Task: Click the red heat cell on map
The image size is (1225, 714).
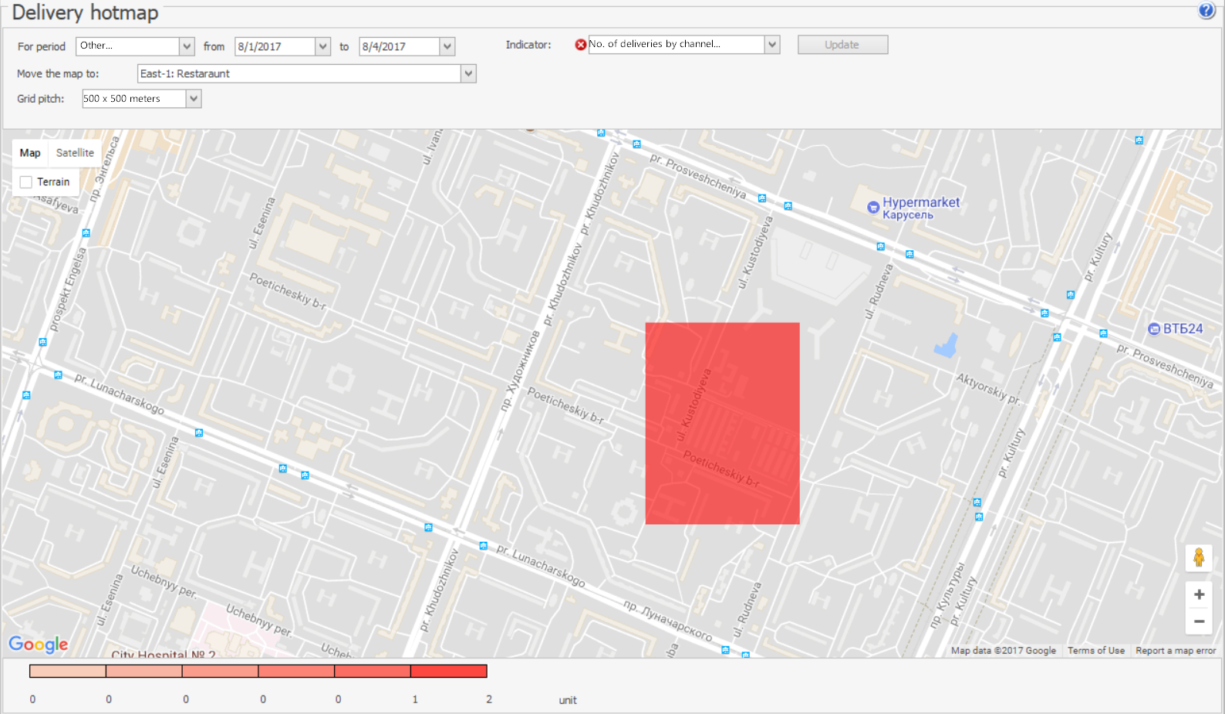Action: (x=722, y=423)
